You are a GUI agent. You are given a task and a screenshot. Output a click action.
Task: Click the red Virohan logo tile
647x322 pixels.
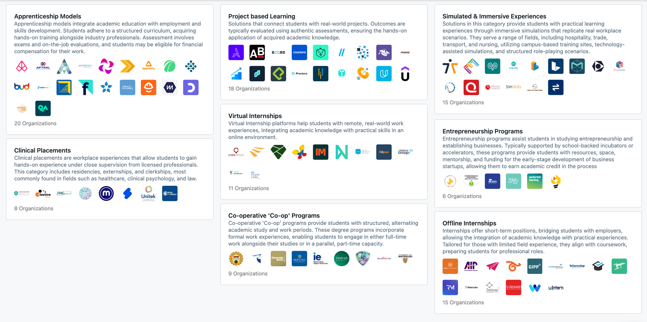513,287
